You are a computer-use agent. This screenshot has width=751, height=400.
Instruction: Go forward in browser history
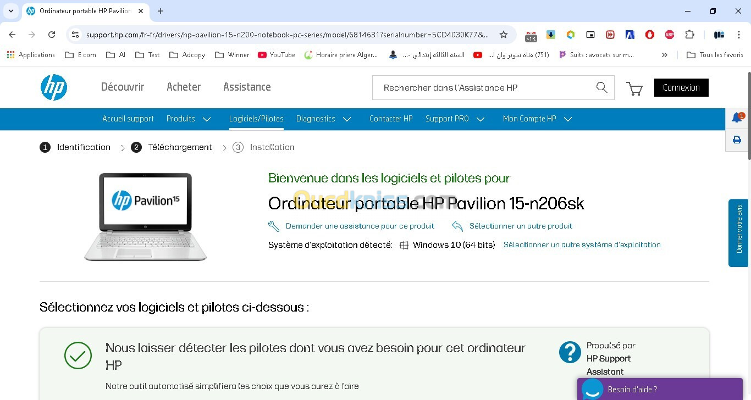(32, 35)
